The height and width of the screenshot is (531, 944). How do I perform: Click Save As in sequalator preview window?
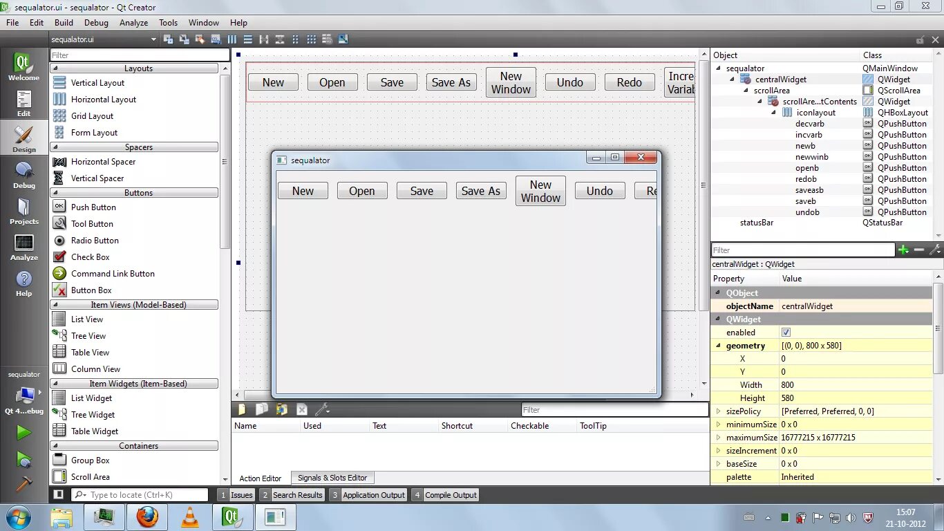(481, 191)
